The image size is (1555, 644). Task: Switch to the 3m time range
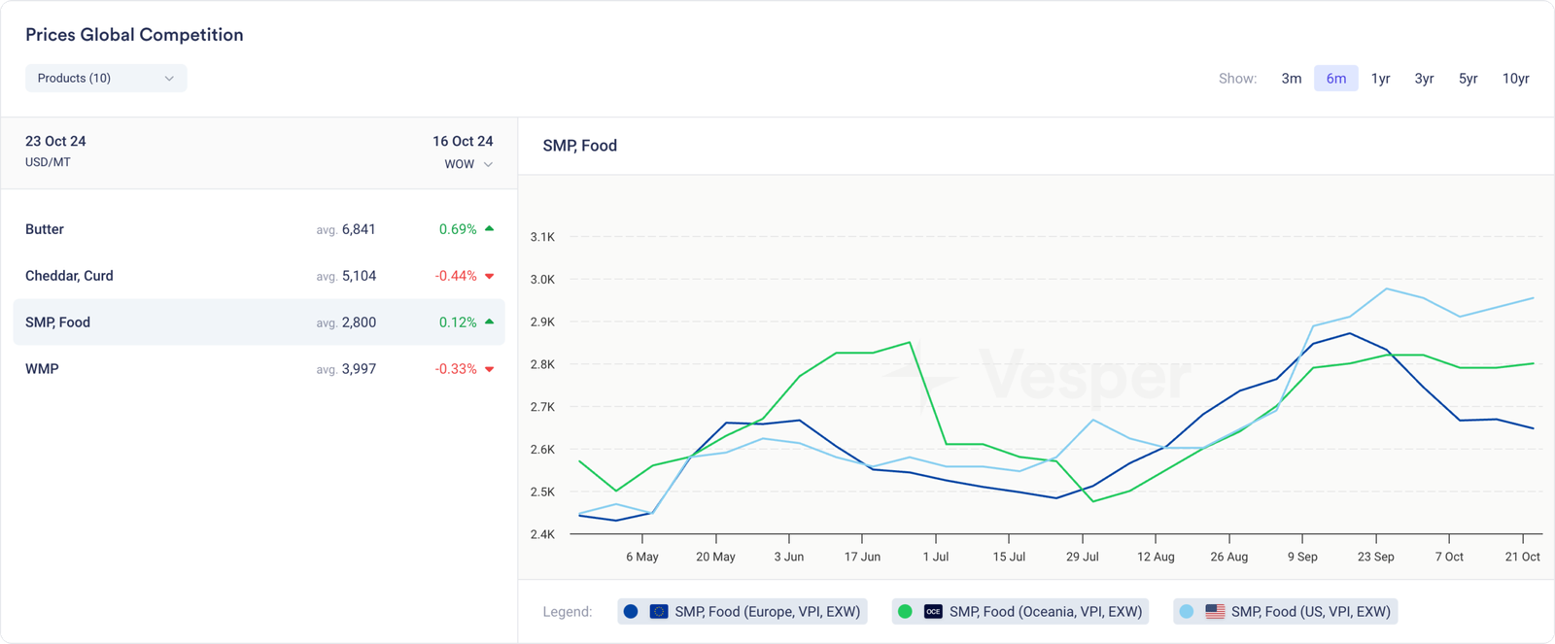point(1291,78)
